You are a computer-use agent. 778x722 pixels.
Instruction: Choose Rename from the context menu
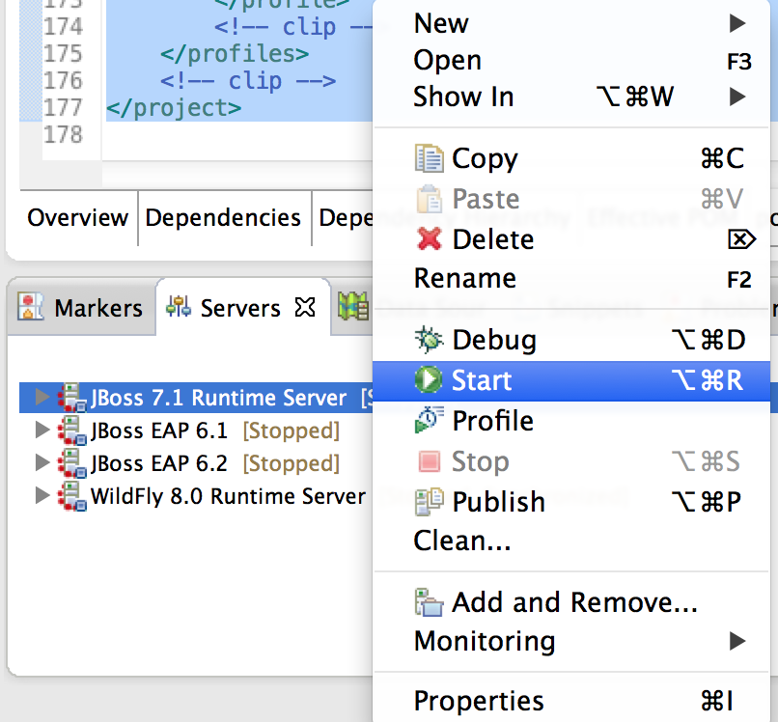pyautogui.click(x=571, y=278)
